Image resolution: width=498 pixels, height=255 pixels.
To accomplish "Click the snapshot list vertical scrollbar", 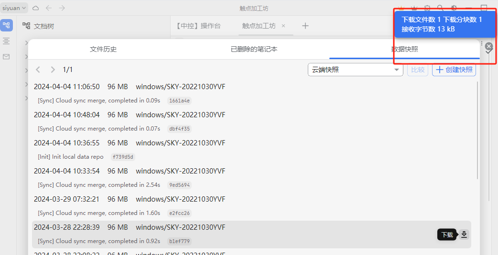I will 477,130.
